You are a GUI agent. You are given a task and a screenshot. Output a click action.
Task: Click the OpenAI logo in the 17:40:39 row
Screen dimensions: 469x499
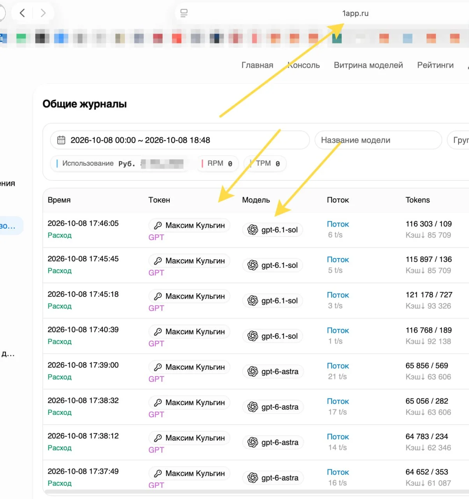point(253,336)
